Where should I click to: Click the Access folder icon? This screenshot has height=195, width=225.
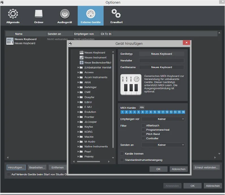(x=81, y=72)
